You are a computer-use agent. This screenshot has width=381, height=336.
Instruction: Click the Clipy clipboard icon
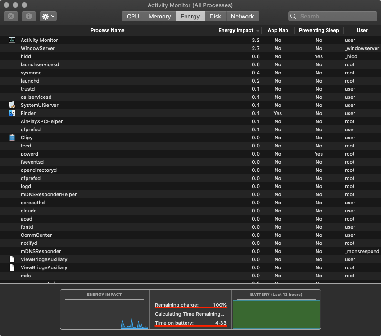click(x=12, y=138)
